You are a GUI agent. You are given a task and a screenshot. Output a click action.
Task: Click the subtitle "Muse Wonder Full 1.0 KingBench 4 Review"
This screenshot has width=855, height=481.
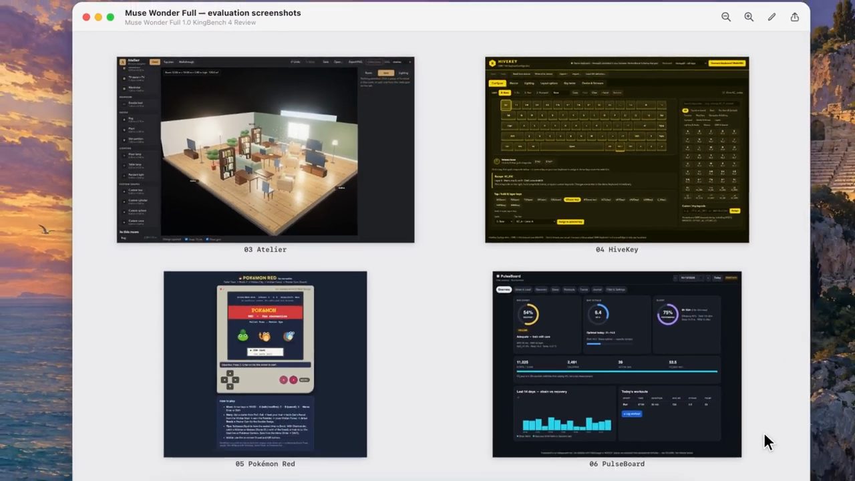tap(190, 23)
